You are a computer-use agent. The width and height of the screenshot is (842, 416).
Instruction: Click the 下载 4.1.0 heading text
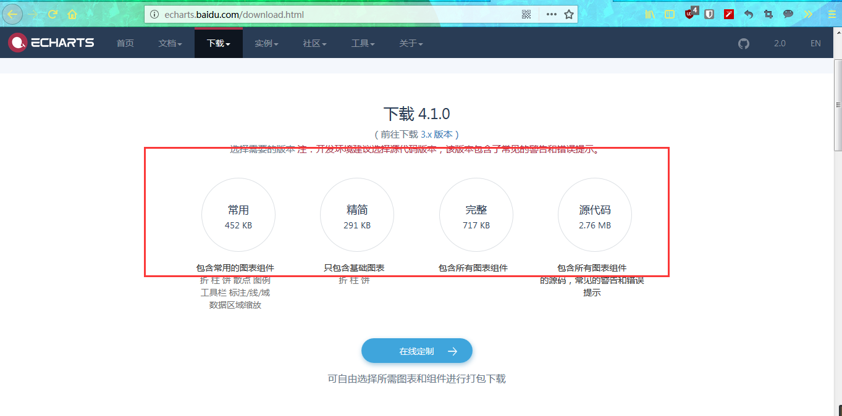[417, 114]
